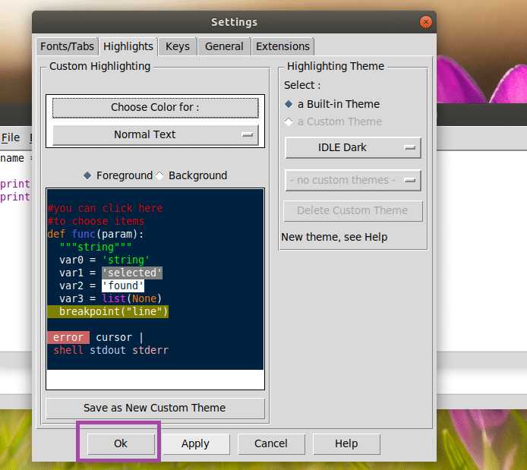The height and width of the screenshot is (470, 527).
Task: Open the Normal Text element dropdown
Action: [x=155, y=134]
